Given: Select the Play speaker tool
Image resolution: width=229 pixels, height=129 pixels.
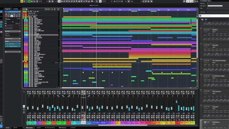Looking at the screenshot, I should coord(87,1).
